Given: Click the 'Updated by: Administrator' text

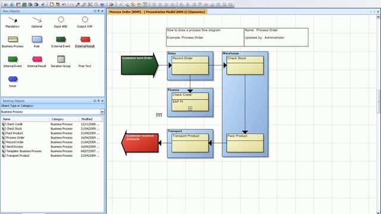Looking at the screenshot, I should 264,37.
